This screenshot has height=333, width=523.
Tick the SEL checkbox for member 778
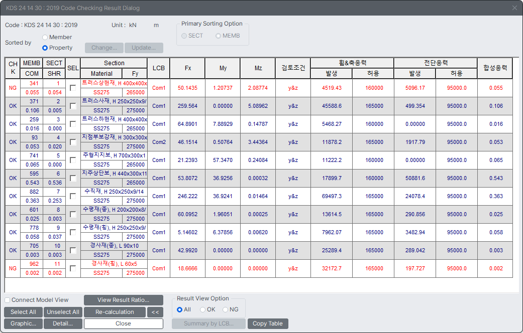(73, 232)
